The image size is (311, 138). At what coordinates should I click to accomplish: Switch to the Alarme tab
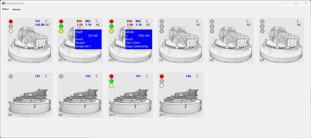pos(16,9)
